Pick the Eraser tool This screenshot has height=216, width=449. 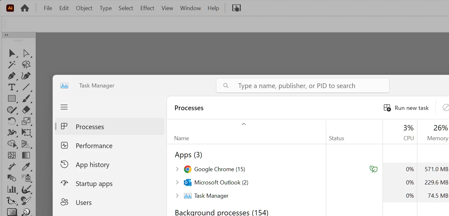point(26,110)
